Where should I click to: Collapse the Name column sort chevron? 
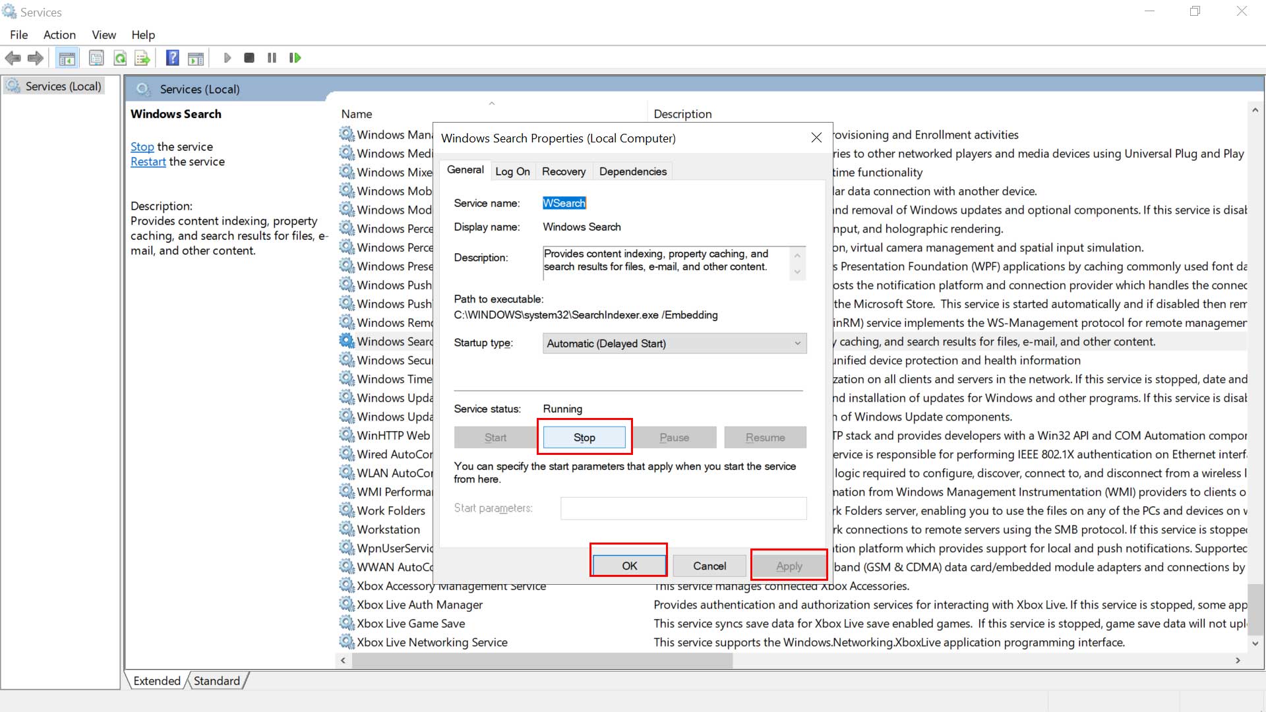tap(492, 104)
